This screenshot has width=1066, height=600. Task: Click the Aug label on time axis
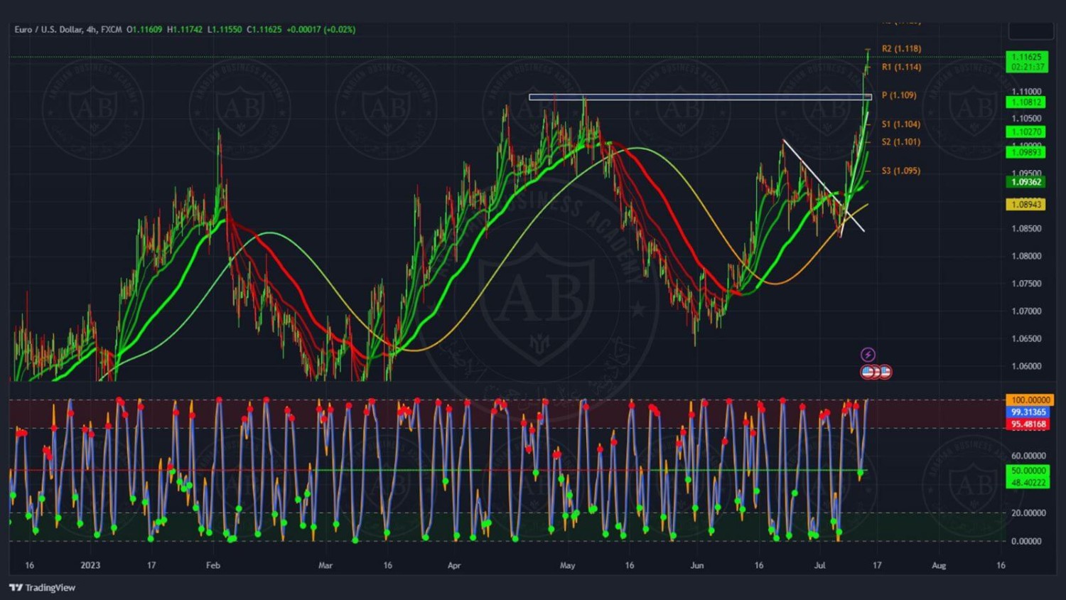(x=939, y=565)
